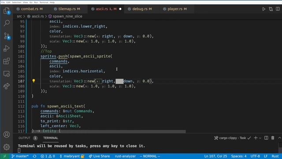Open the terminal launch profile dropdown arrow
Viewport: 282px width, 159px height.
260,138
